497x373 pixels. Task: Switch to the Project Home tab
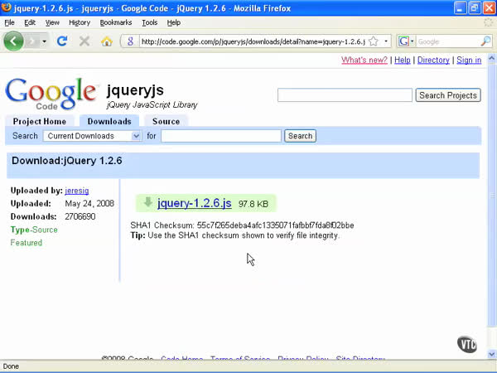pyautogui.click(x=39, y=121)
